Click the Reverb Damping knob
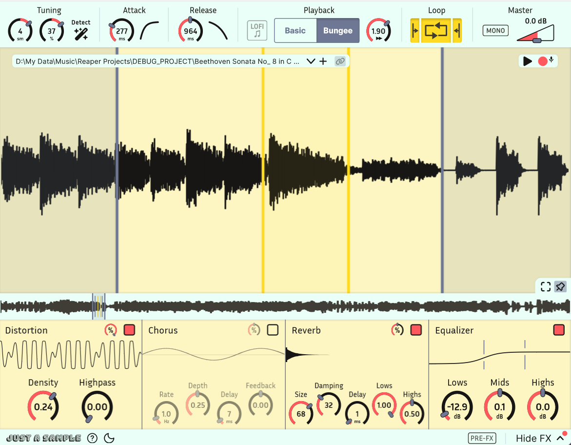This screenshot has width=571, height=445. pyautogui.click(x=329, y=405)
